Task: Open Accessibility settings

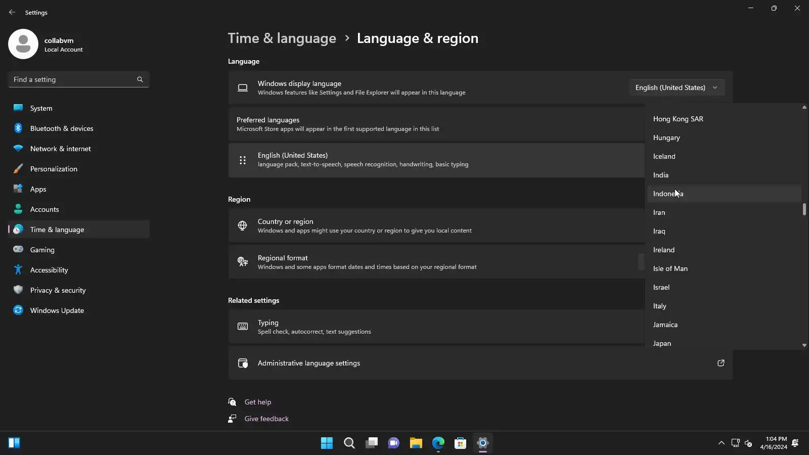Action: pos(79,270)
